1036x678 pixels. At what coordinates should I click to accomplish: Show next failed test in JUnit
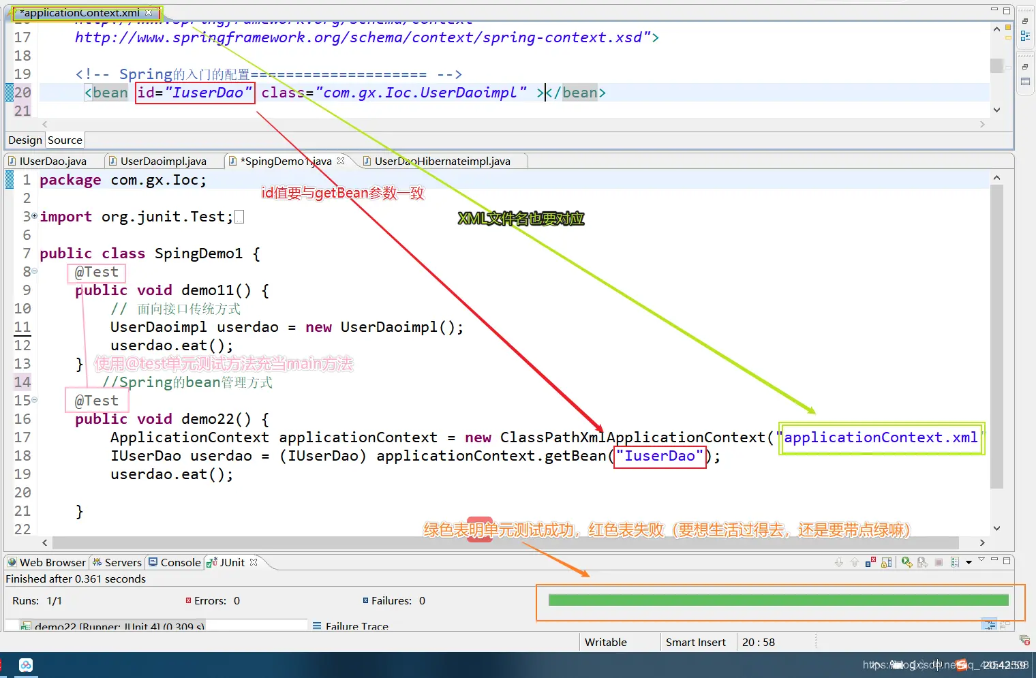[x=839, y=562]
